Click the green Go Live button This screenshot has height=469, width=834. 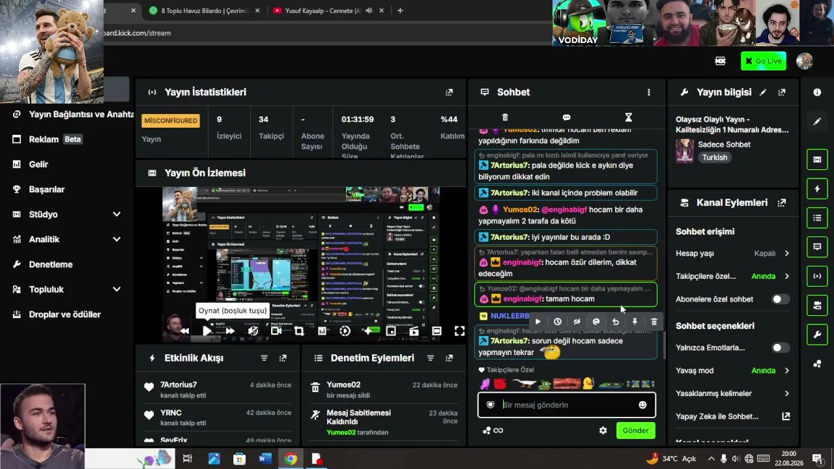(763, 61)
